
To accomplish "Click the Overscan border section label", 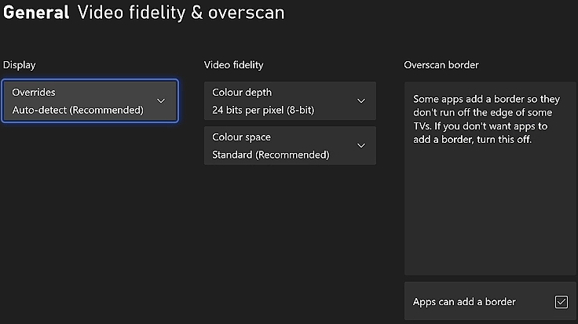I will point(441,65).
